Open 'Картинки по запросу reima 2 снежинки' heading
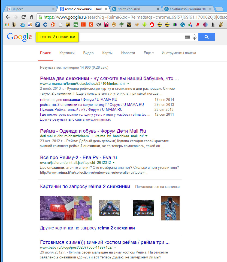Screen dimensions: 227x262 pos(85,187)
